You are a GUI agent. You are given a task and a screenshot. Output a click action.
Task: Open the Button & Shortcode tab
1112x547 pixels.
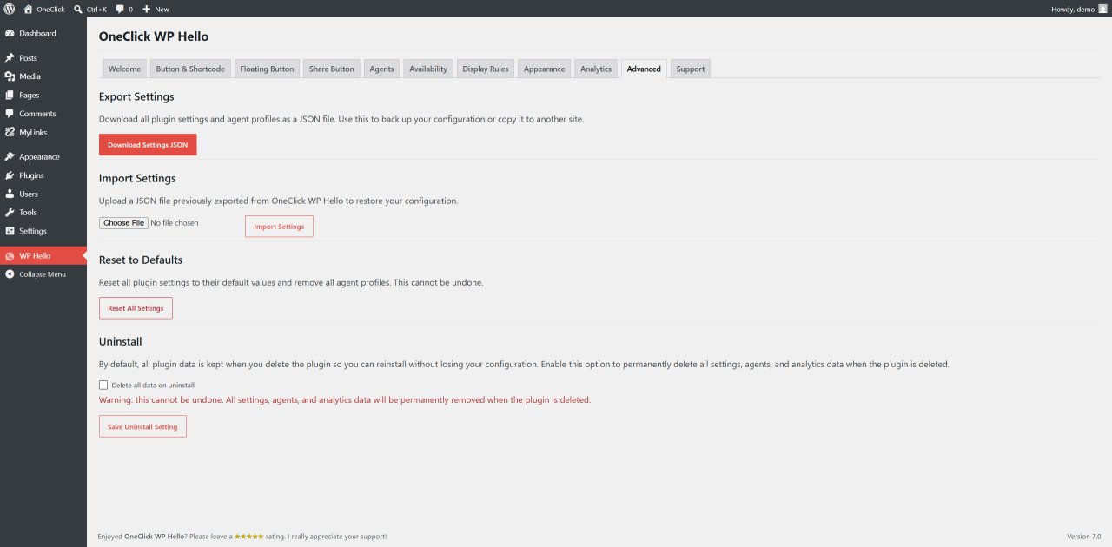click(190, 69)
